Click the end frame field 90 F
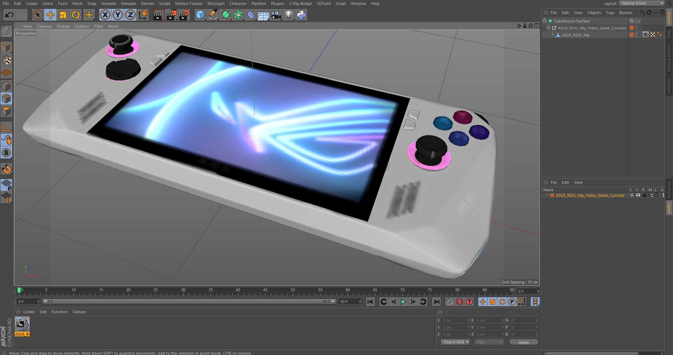This screenshot has height=355, width=673. [350, 302]
